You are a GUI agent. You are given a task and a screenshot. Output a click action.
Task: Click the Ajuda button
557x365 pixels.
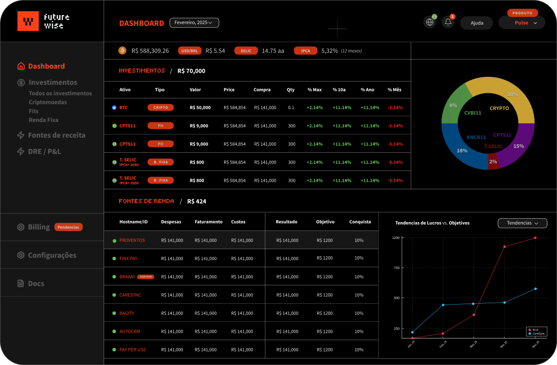(x=476, y=22)
